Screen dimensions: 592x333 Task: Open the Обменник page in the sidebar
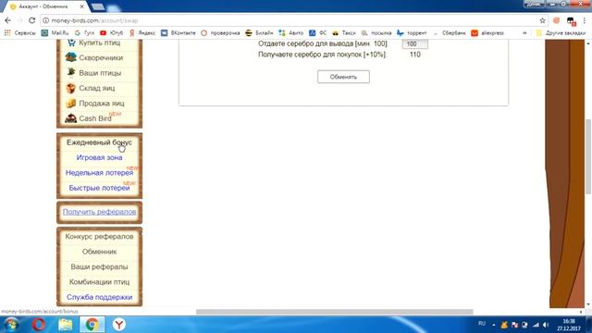coord(99,252)
